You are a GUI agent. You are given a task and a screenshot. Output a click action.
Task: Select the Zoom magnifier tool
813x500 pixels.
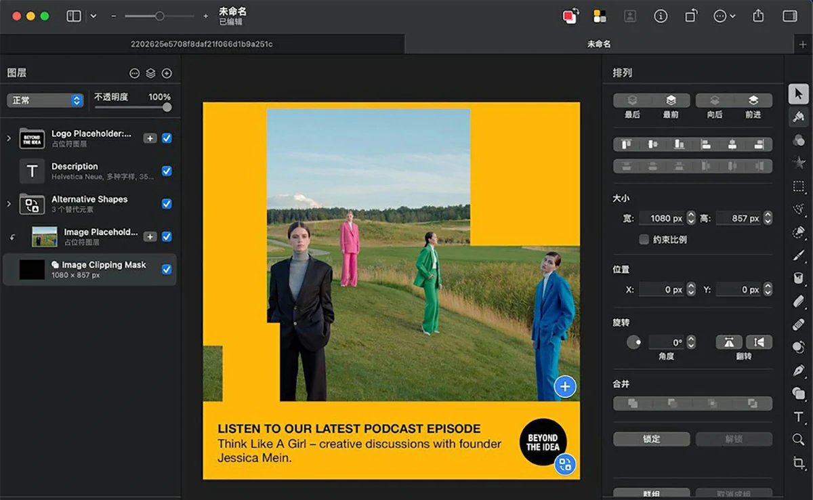799,439
